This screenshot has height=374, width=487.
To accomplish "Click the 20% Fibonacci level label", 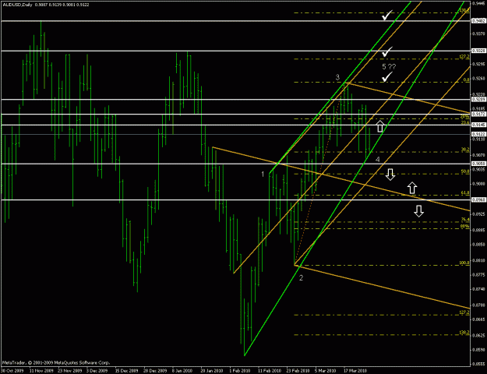I will pyautogui.click(x=465, y=117).
